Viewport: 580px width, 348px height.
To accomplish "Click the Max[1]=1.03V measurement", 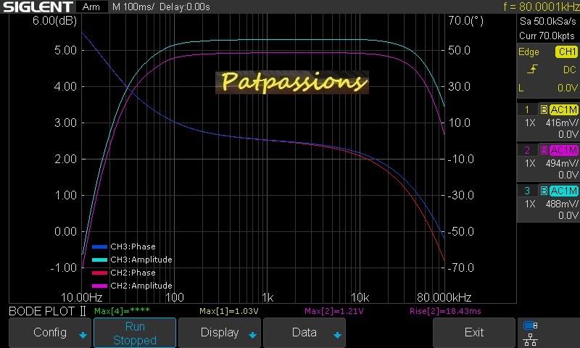I will point(229,311).
